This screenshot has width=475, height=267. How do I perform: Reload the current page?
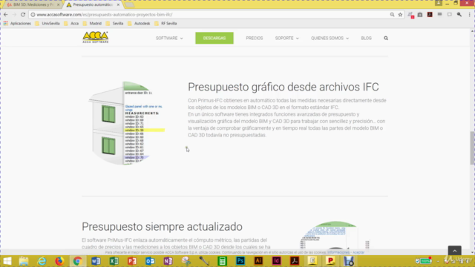(x=23, y=15)
